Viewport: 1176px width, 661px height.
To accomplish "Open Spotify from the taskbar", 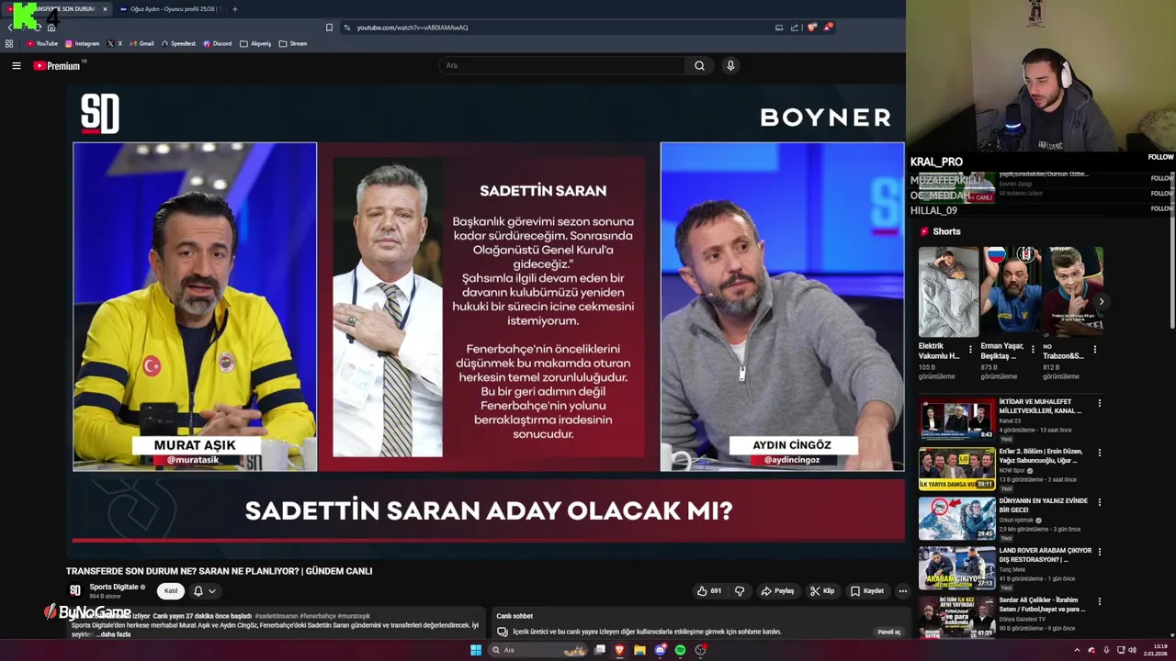I will 680,650.
